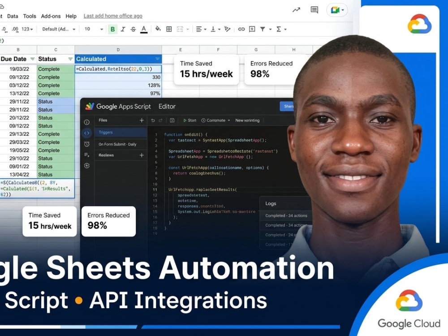The height and width of the screenshot is (336, 448).
Task: Open the Executions list icon in Apps Script sidebar
Action: coord(87,155)
